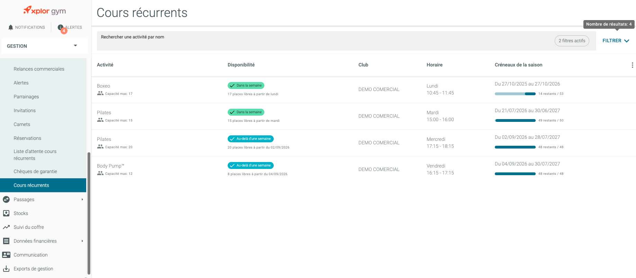Click the Boxeo season progress bar
The height and width of the screenshot is (278, 636).
coord(515,94)
